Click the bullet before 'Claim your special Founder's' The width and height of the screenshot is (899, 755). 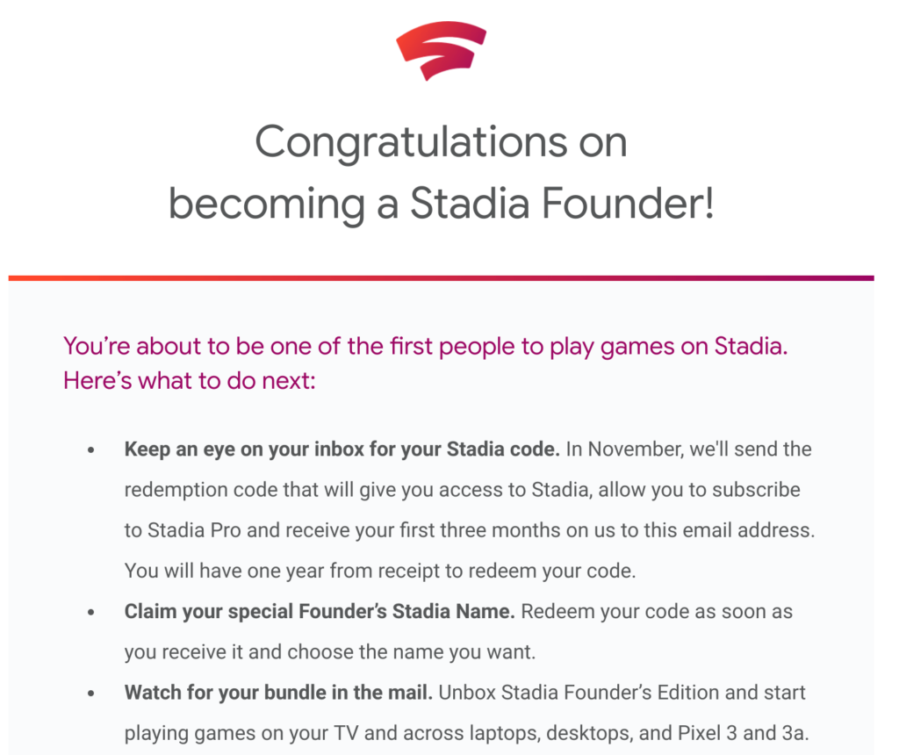[x=90, y=612]
